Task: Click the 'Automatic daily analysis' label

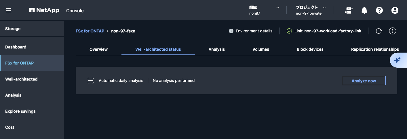Action: (121, 81)
